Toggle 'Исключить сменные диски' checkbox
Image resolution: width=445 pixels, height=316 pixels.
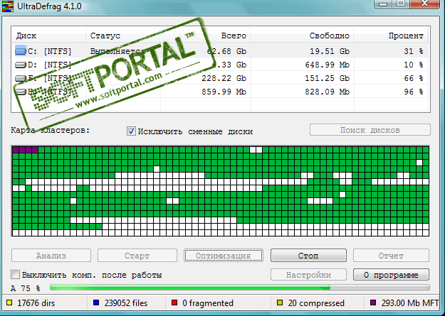point(131,131)
